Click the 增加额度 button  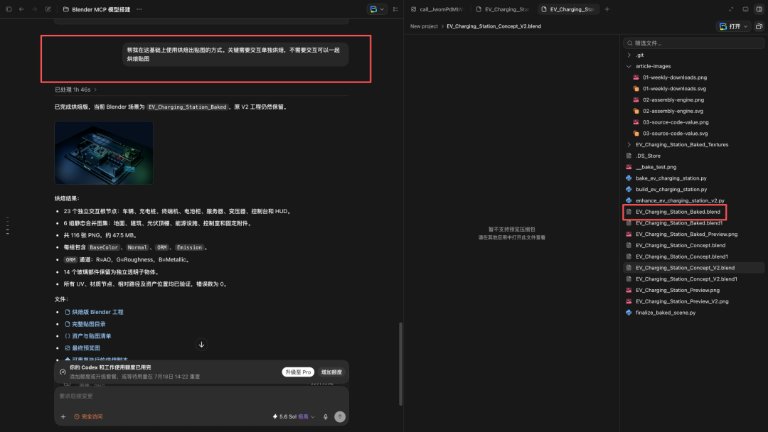pyautogui.click(x=331, y=372)
